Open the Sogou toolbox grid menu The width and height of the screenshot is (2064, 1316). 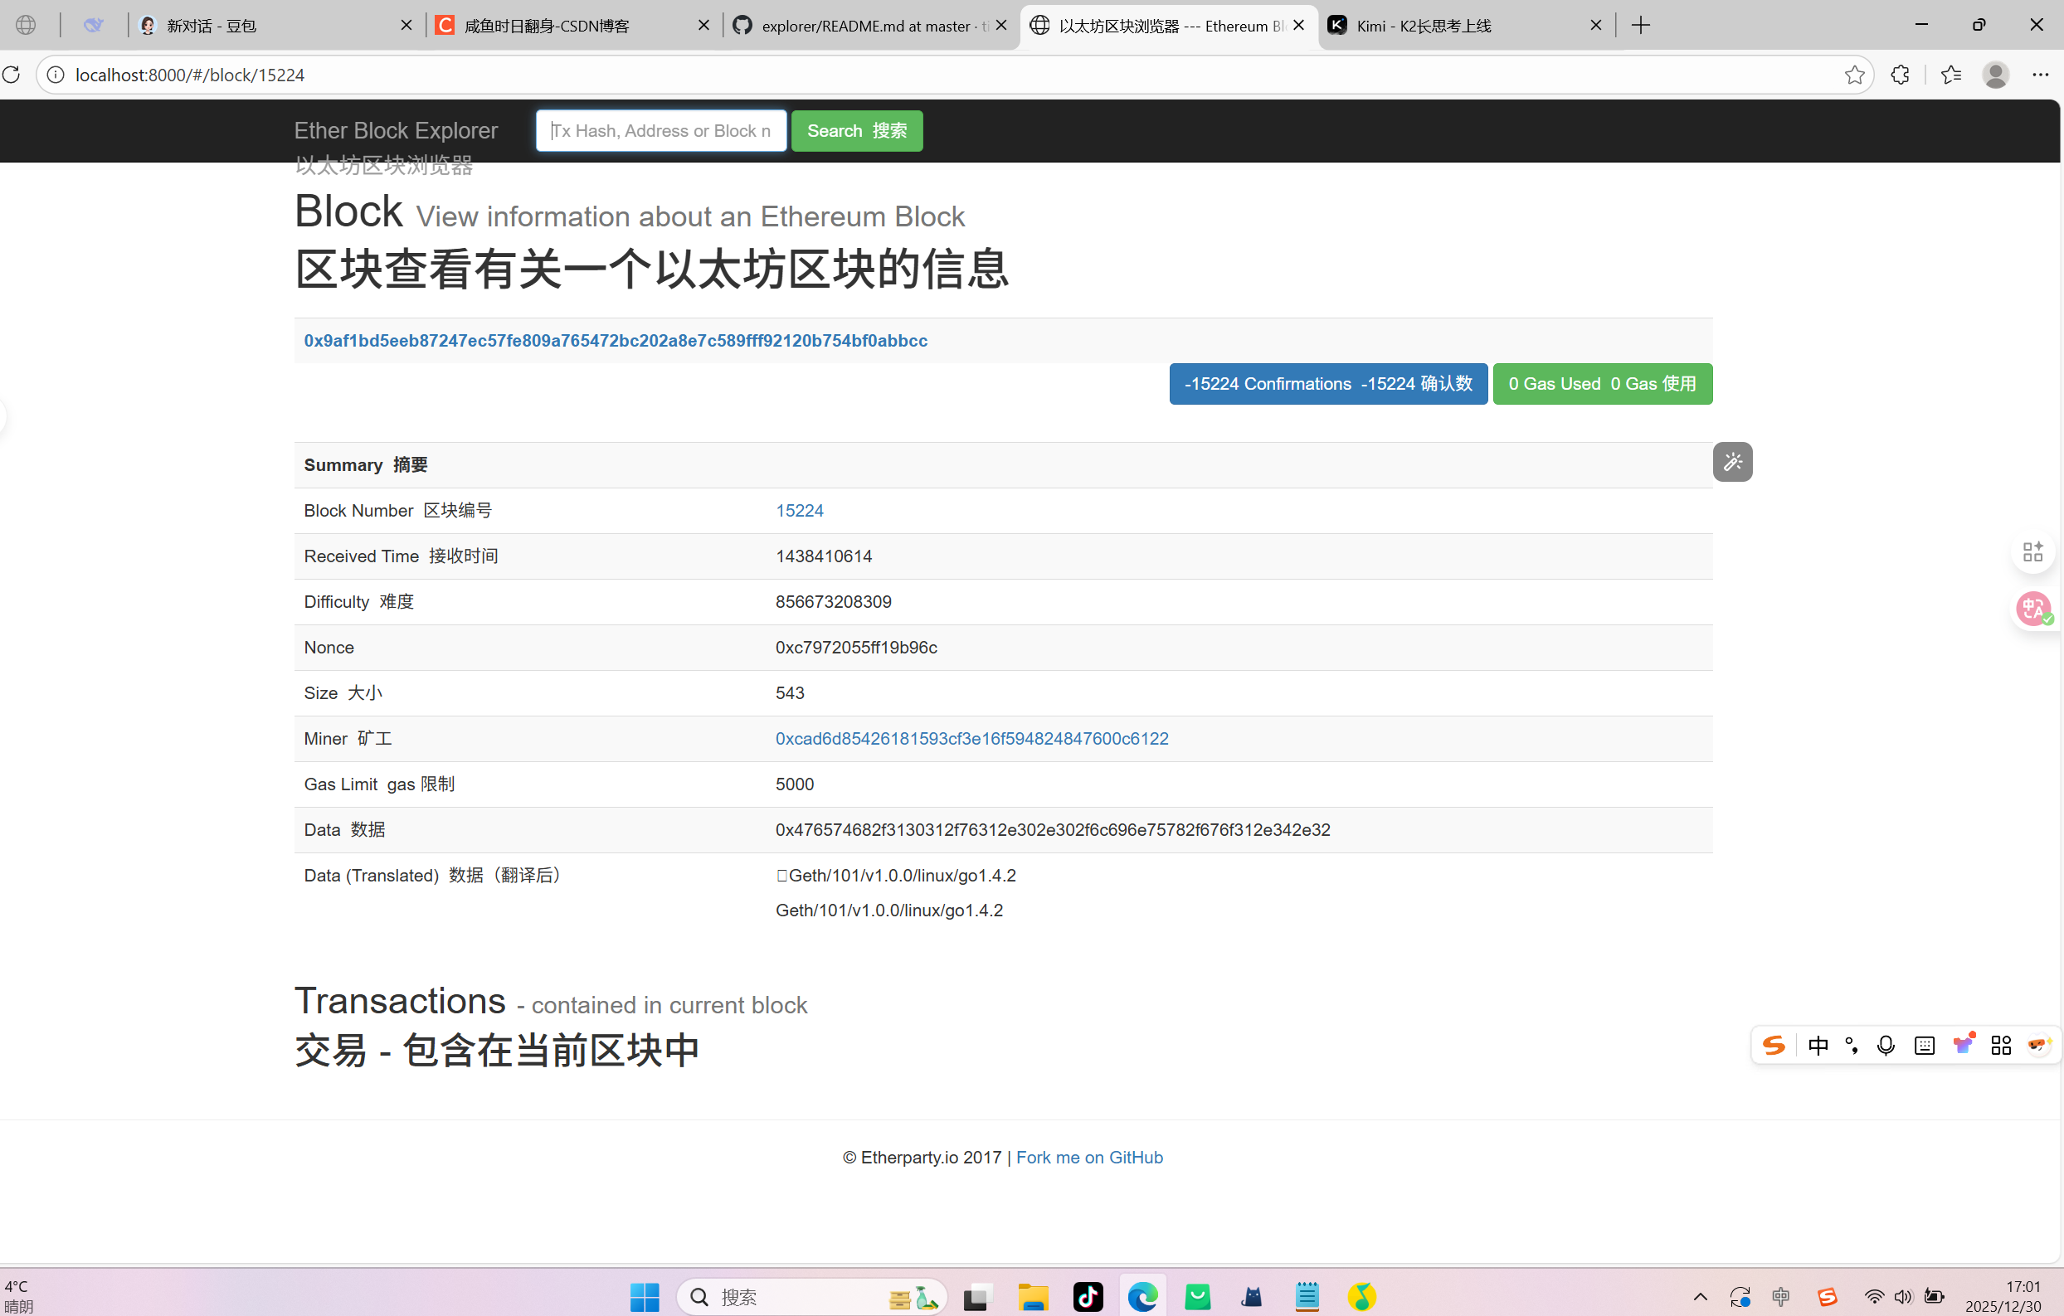click(2001, 1046)
